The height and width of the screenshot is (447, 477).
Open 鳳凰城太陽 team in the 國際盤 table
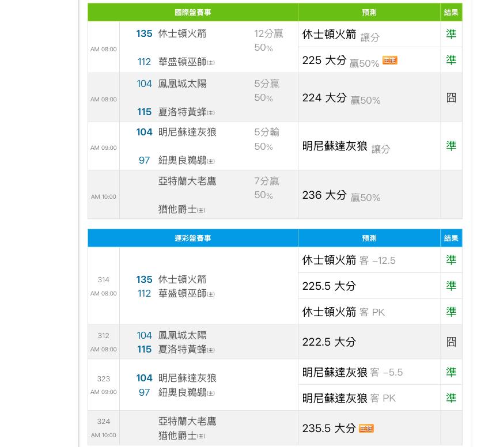click(182, 84)
